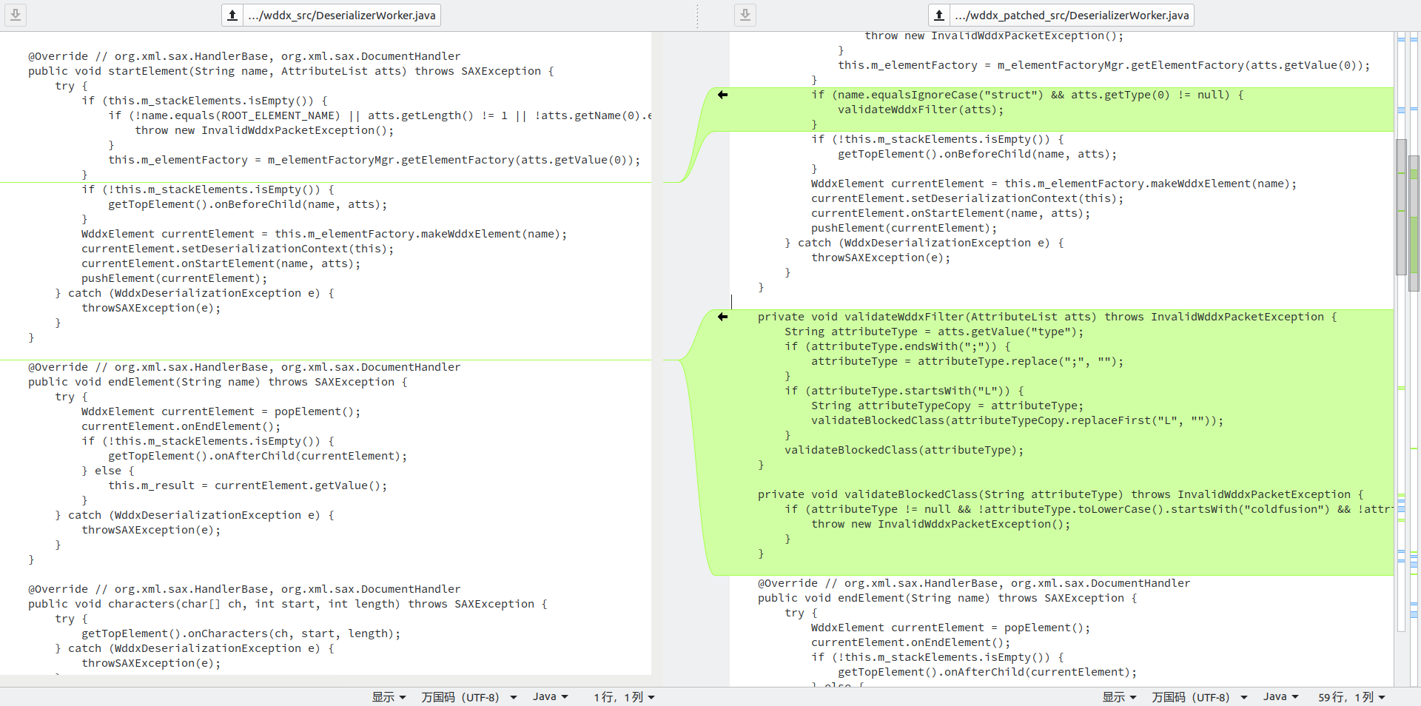Open right pane '59行, 1列' cursor position dropdown

point(1351,697)
